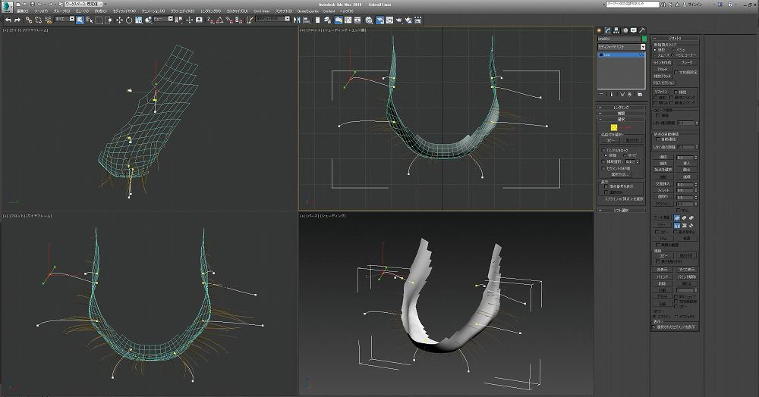Open the Utilities tab (hammer icon)
Image resolution: width=759 pixels, height=397 pixels.
pos(641,30)
